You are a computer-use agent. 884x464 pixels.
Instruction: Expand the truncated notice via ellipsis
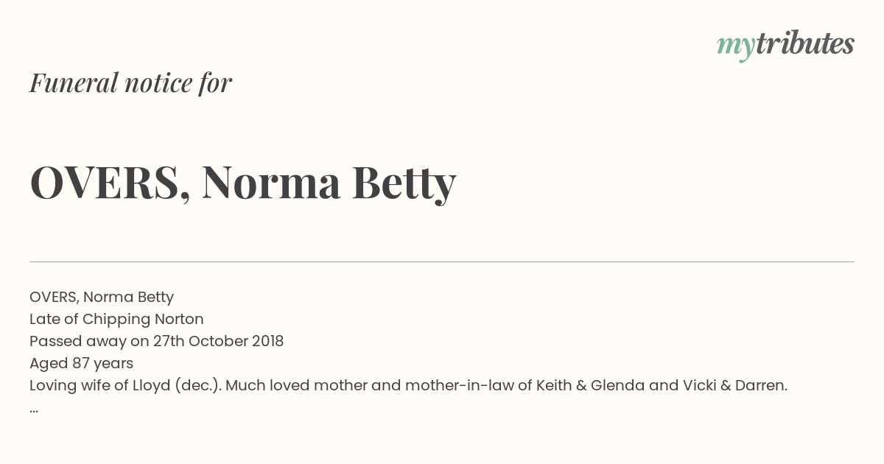pos(34,410)
